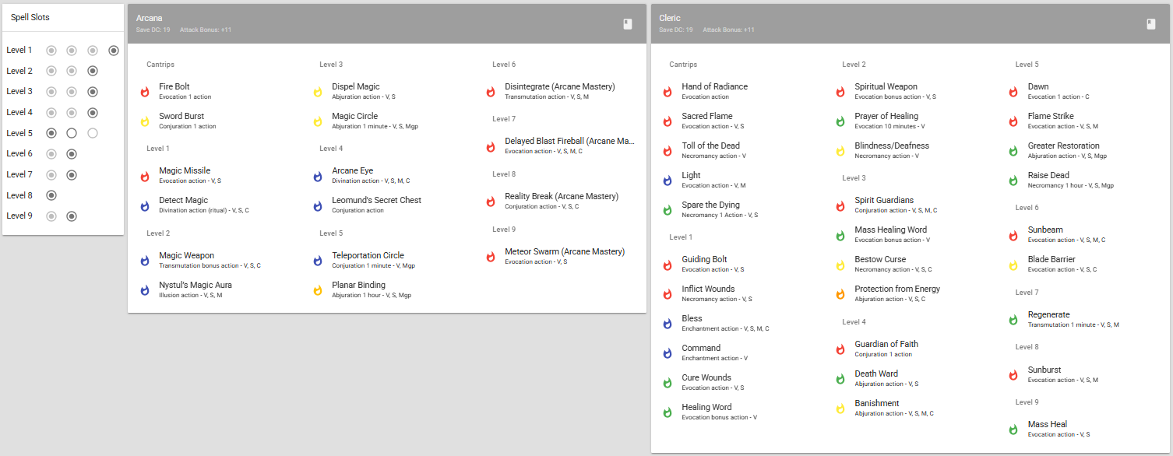Click the flame icon next to Nystul's Magic Aura

click(144, 290)
